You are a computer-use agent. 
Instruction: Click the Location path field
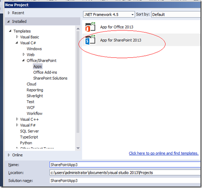(x=125, y=172)
